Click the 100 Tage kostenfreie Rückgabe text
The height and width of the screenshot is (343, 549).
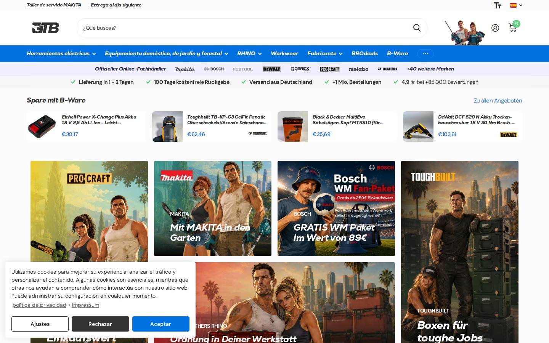pos(192,82)
